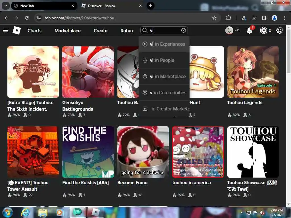Image resolution: width=291 pixels, height=218 pixels.
Task: Click the Become Fumo title link
Action: click(132, 183)
